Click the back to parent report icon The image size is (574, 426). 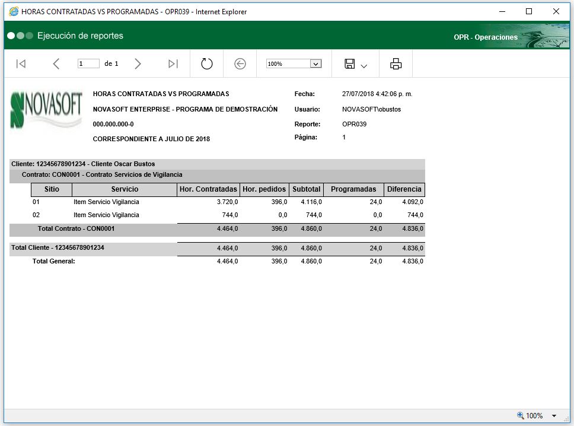point(240,64)
